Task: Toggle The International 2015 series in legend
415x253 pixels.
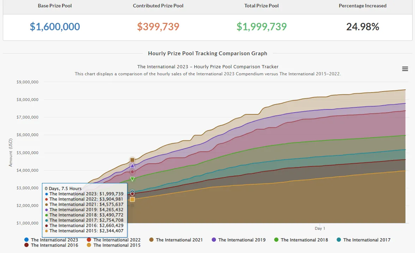Action: (114, 245)
